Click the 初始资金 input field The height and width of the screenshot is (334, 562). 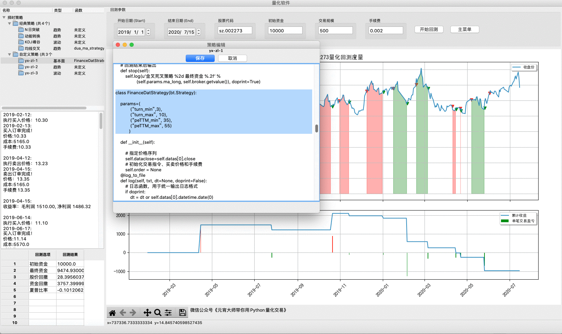285,31
